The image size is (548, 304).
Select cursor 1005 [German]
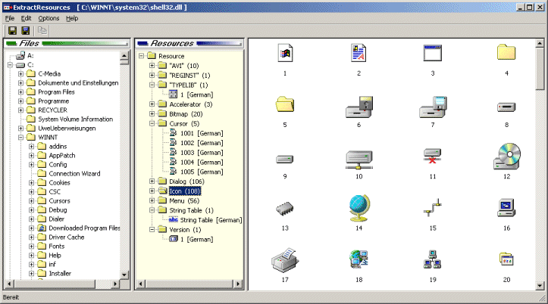tap(202, 172)
